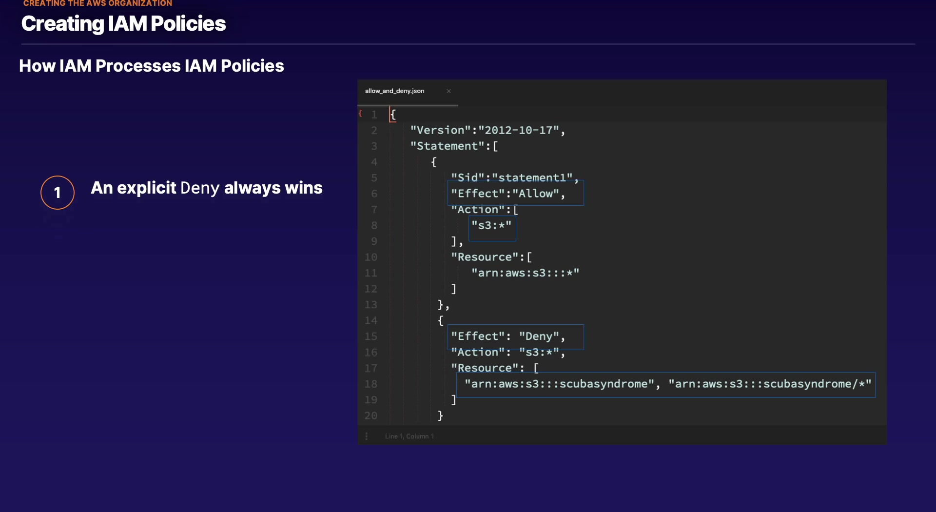936x512 pixels.
Task: Click the "Statement":[ opening line
Action: coord(454,146)
